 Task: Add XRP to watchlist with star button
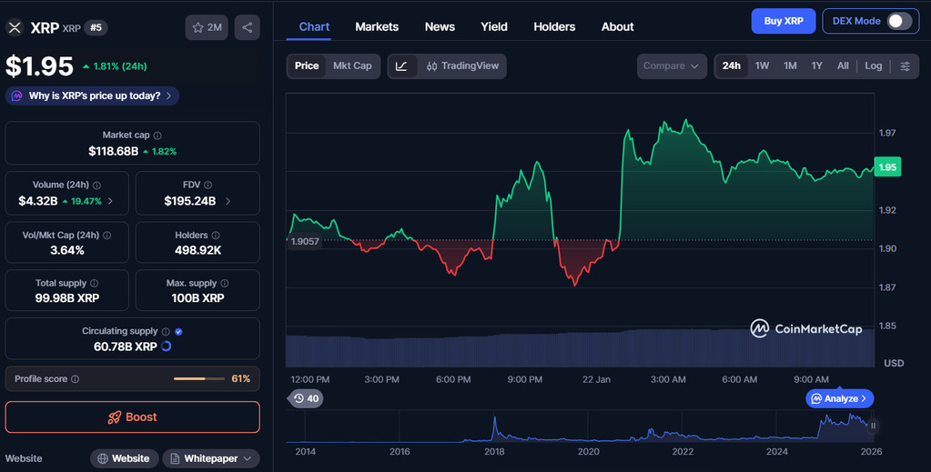pyautogui.click(x=207, y=27)
